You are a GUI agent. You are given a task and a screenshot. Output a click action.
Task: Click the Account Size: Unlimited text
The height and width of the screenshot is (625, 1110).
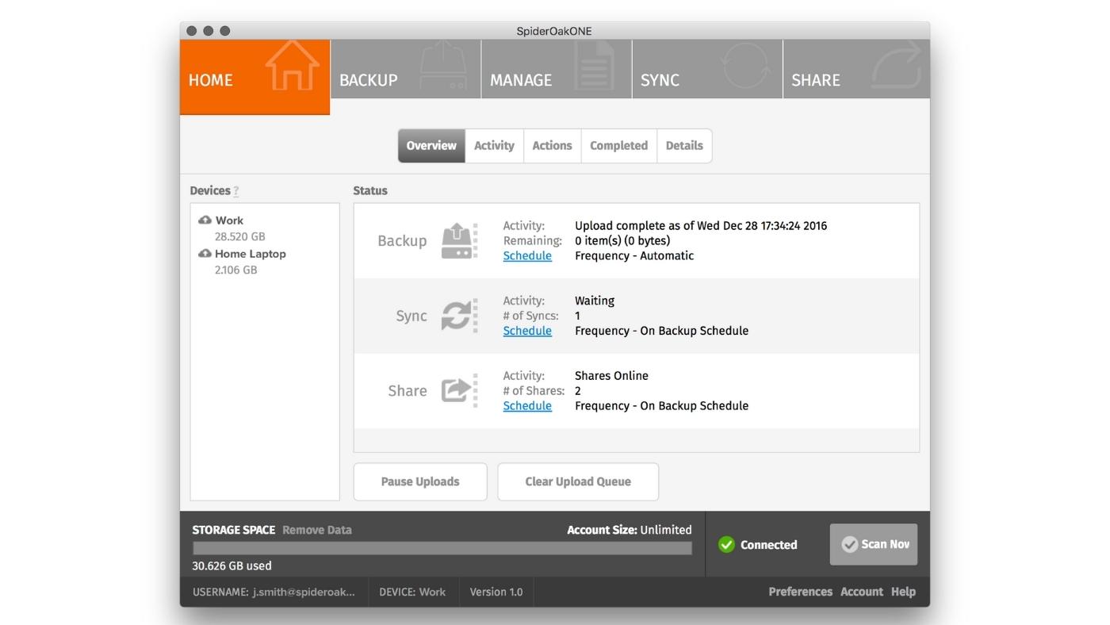[630, 530]
